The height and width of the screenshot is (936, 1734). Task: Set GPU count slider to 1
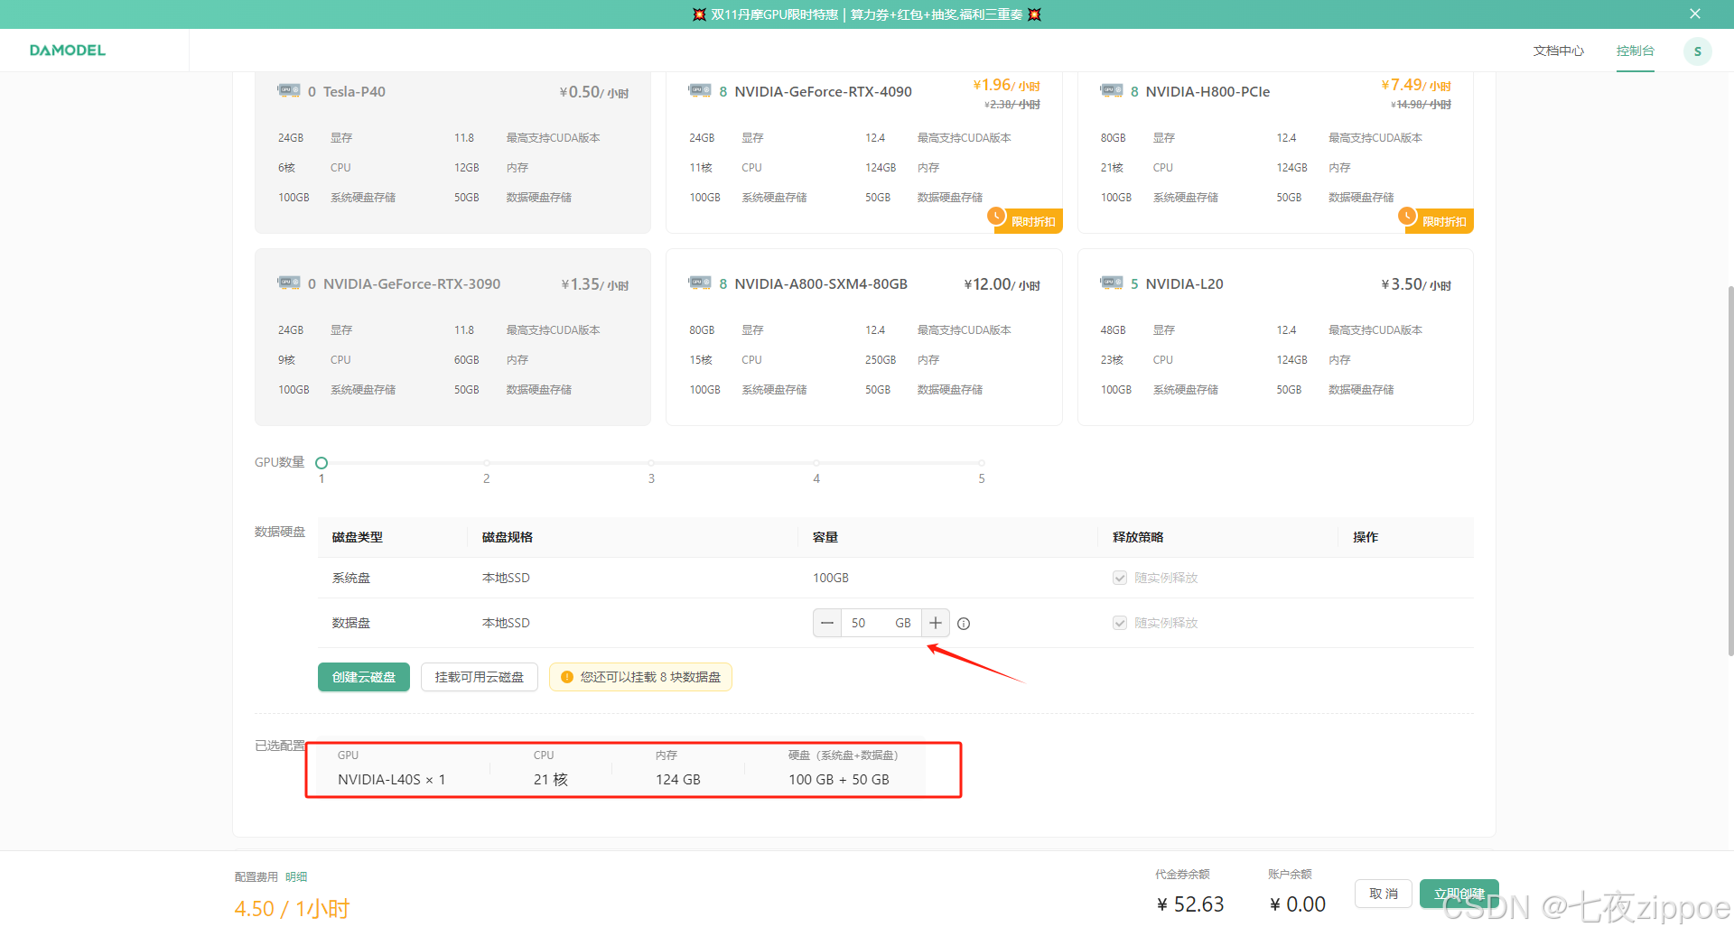click(x=322, y=463)
